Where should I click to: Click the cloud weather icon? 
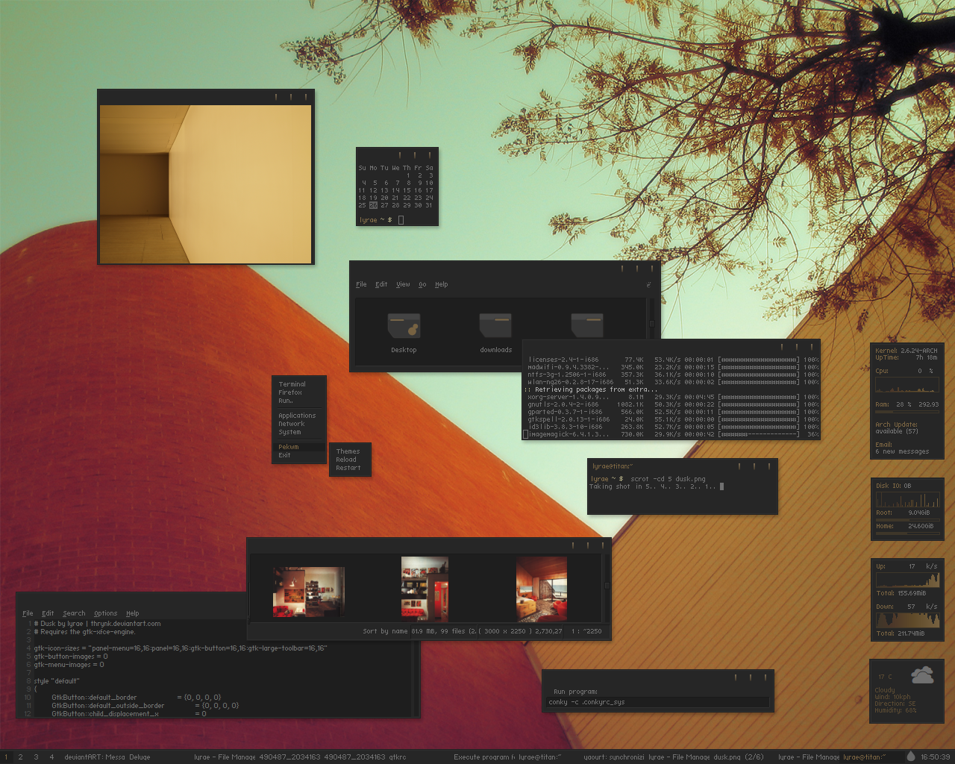click(922, 675)
